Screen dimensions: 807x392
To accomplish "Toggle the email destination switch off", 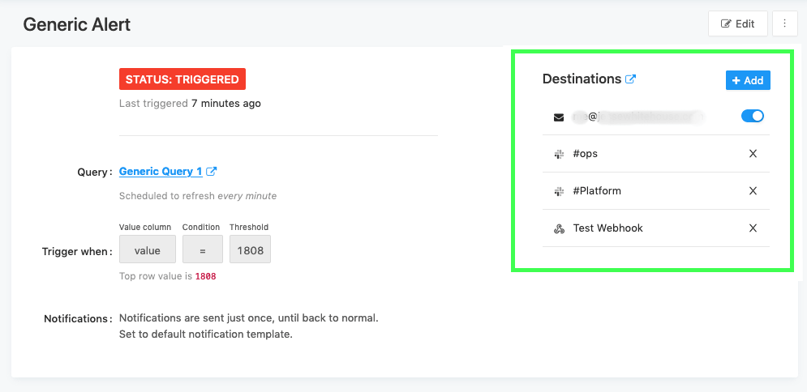I will pyautogui.click(x=753, y=117).
